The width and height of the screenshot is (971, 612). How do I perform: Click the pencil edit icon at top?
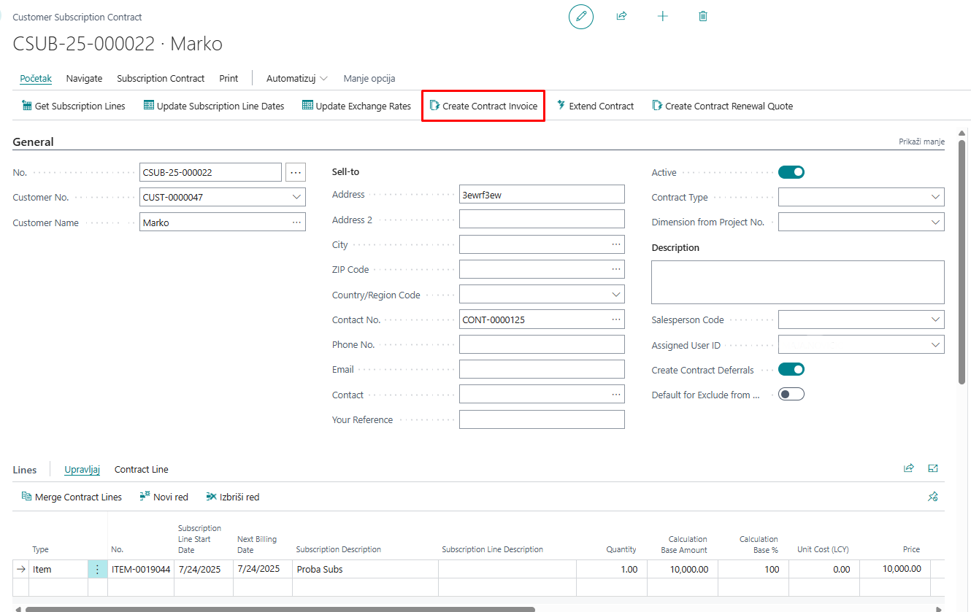[581, 16]
